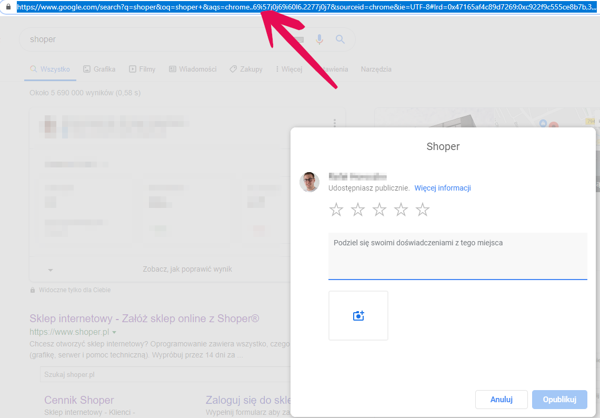Select the second rating star

(358, 210)
